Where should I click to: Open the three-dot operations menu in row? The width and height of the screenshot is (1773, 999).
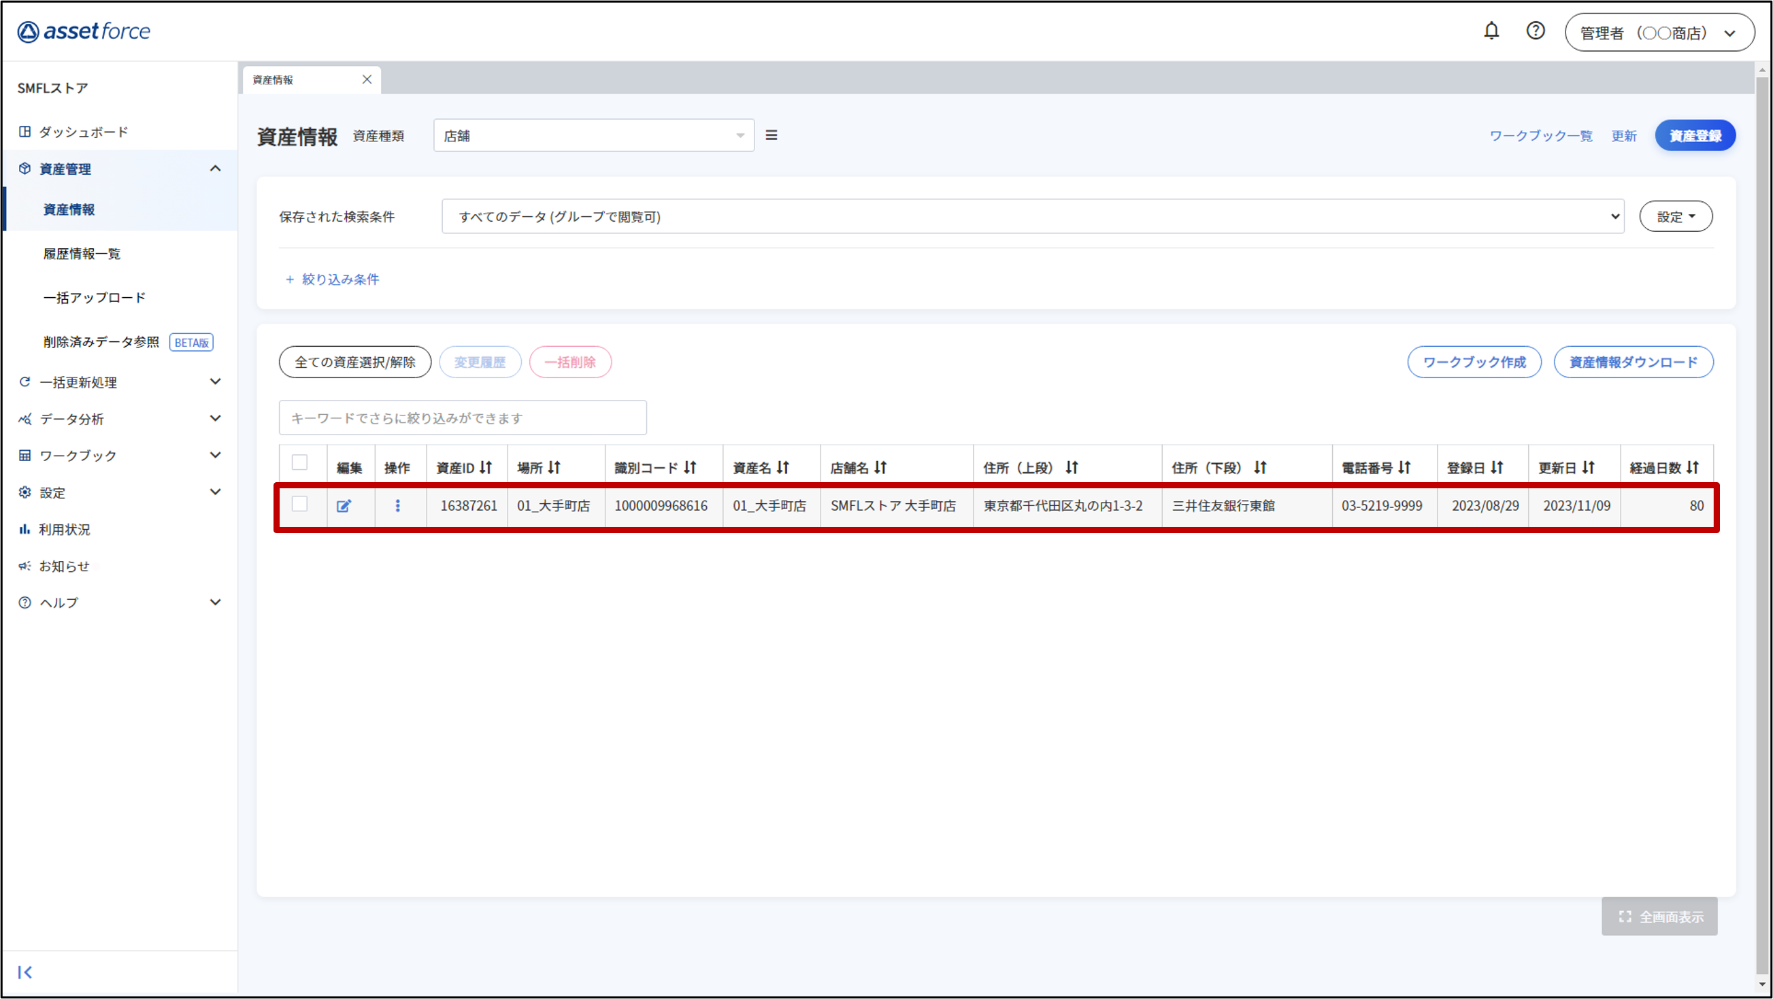(x=397, y=506)
